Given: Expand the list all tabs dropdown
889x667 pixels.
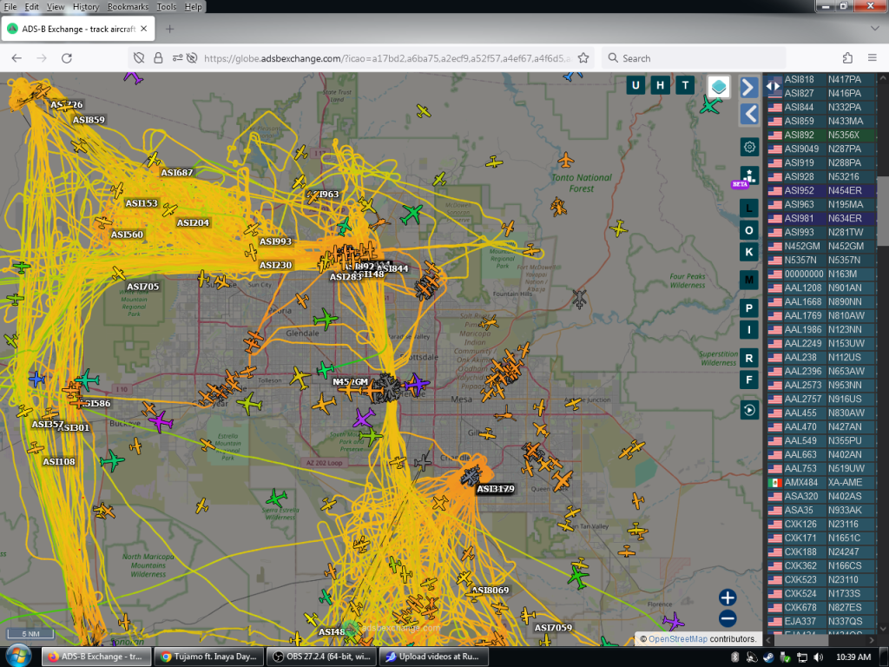Looking at the screenshot, I should [x=875, y=29].
